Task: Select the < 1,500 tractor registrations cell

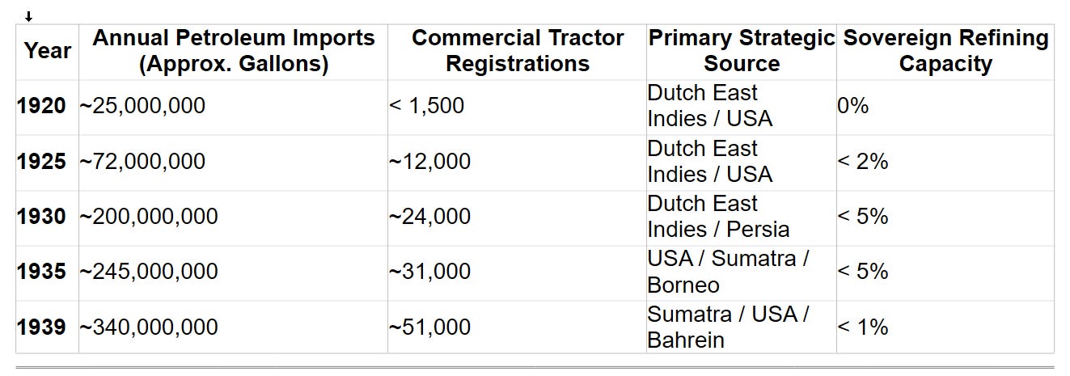Action: pos(518,106)
